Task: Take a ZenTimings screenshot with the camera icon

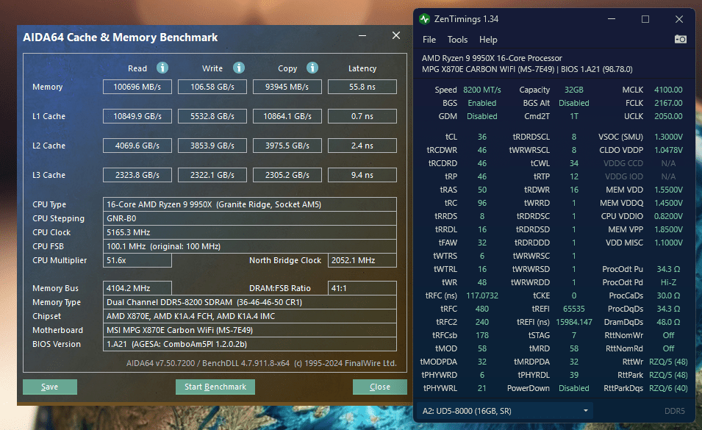Action: click(x=680, y=40)
